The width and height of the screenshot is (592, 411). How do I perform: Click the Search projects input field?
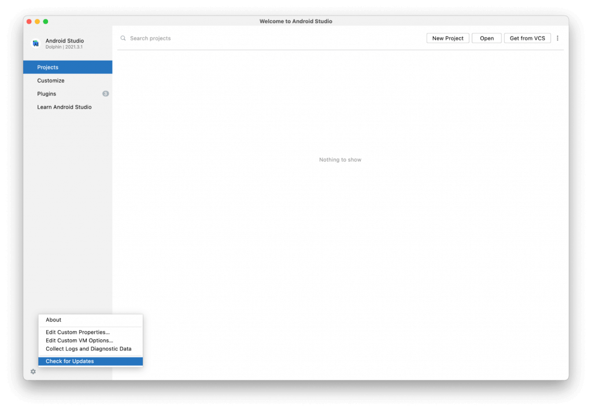coord(150,38)
